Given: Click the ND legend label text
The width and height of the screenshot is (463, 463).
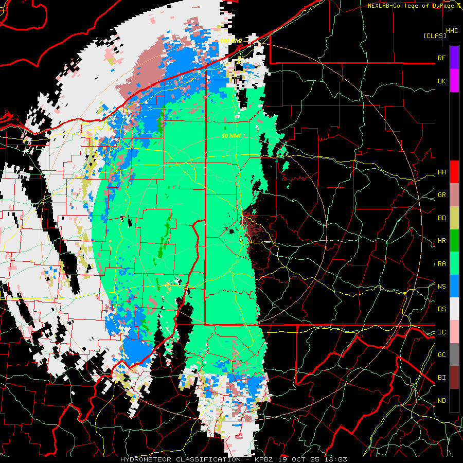Looking at the screenshot, I should pos(441,401).
